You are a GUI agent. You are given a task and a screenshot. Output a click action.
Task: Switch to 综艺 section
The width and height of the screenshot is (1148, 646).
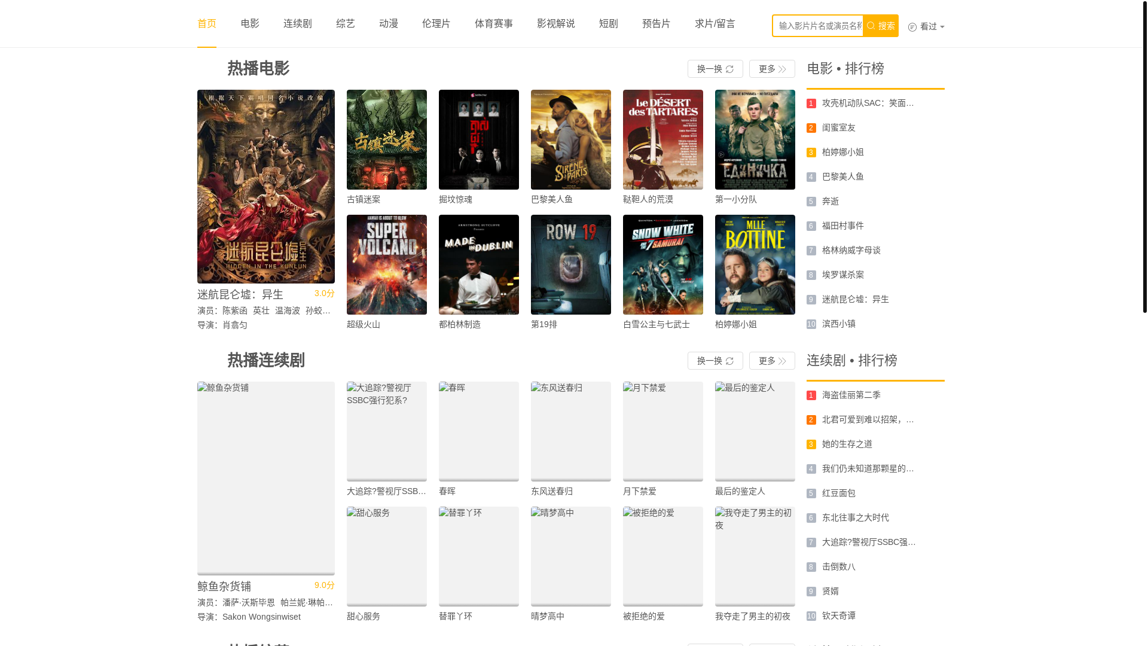pos(346,23)
